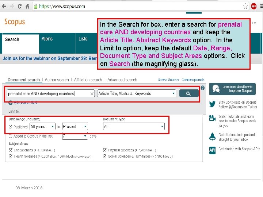Select the Document search tab

point(24,80)
